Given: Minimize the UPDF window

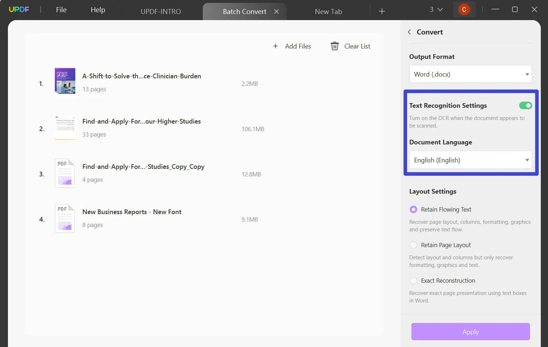Looking at the screenshot, I should 496,9.
